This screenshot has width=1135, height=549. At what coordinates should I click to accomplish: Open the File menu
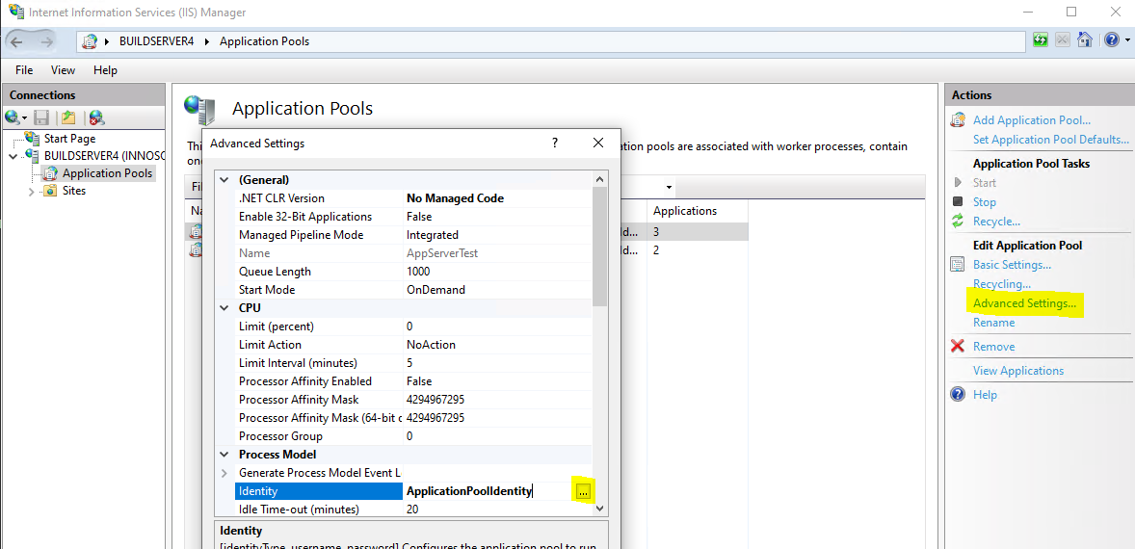[x=24, y=70]
